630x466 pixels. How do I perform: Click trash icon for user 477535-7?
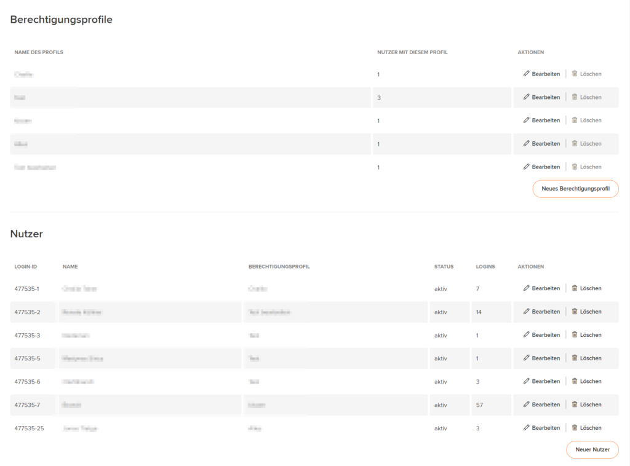pyautogui.click(x=575, y=405)
